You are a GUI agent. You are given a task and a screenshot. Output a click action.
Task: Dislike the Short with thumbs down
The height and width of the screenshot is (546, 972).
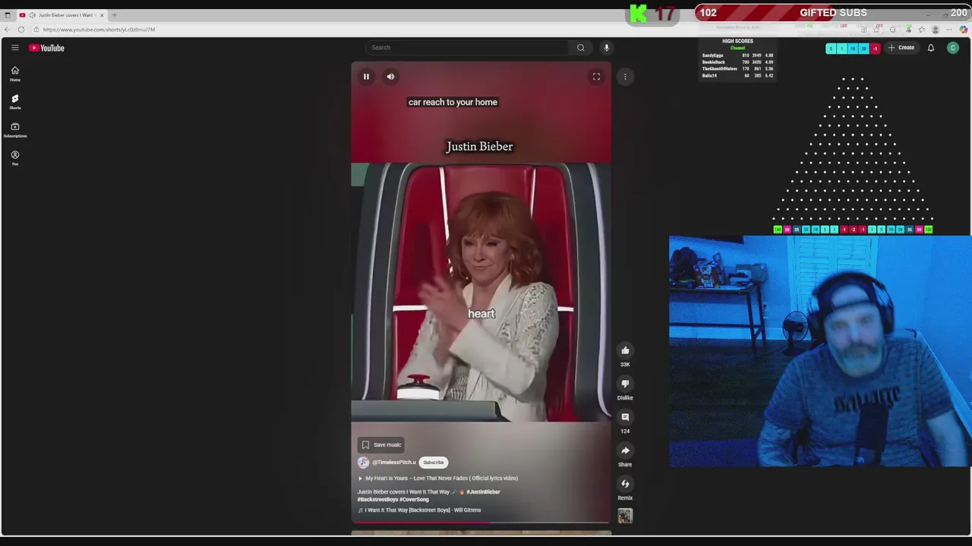click(625, 384)
